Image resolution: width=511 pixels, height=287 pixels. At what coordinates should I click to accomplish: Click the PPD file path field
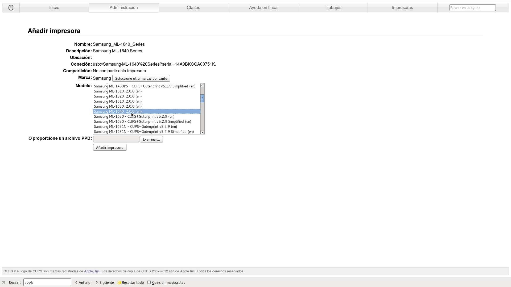[116, 139]
